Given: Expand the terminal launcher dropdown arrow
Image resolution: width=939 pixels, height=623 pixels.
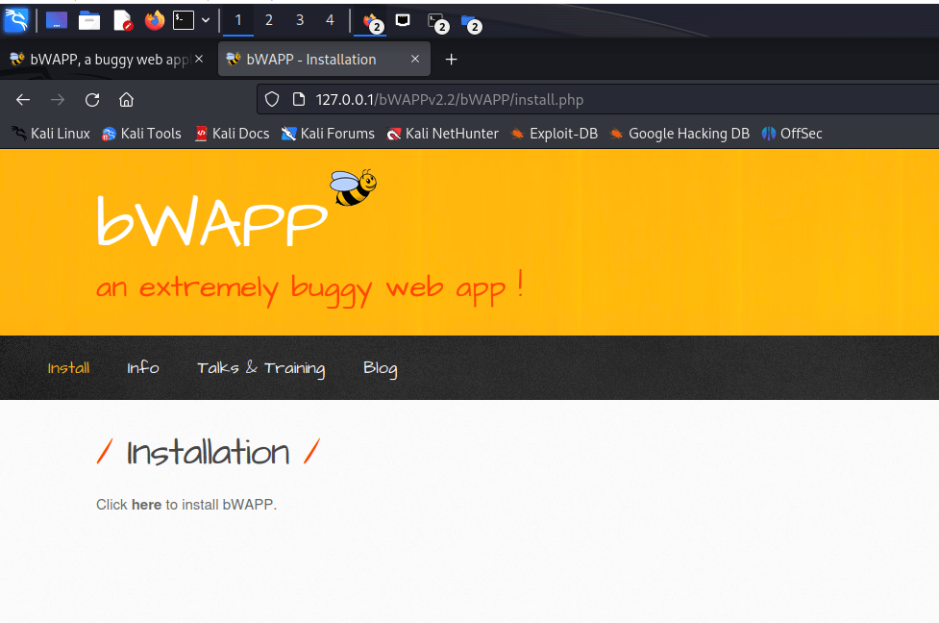Looking at the screenshot, I should [206, 20].
